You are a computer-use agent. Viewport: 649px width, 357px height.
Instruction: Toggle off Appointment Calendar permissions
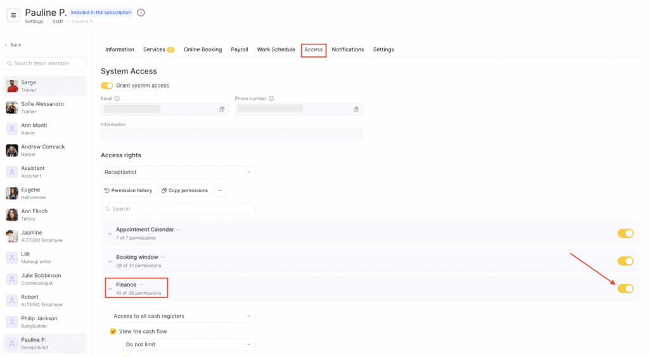[x=625, y=233]
